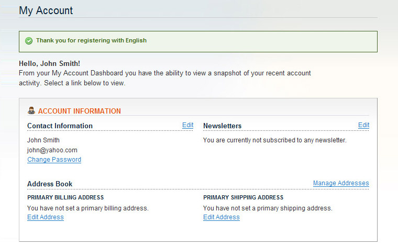Click the ACCOUNT INFORMATION heading
The height and width of the screenshot is (246, 398).
point(80,111)
